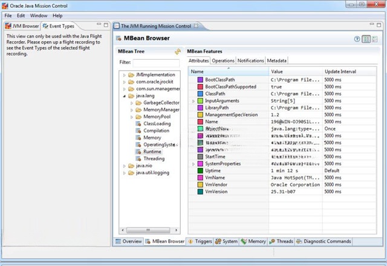
Task: Click the help question mark icon
Action: click(357, 39)
